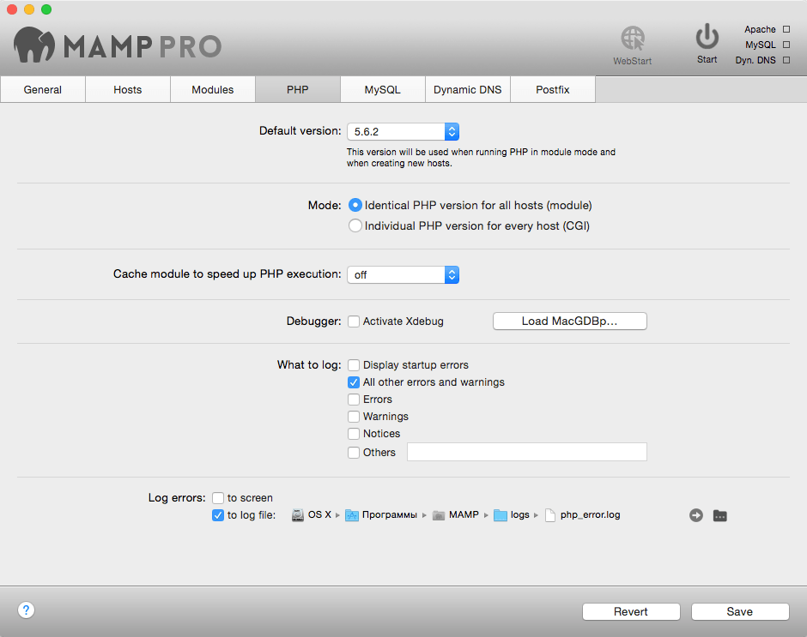Click the Load MacGDBp... button
Screen dimensions: 807x637
pyautogui.click(x=570, y=322)
